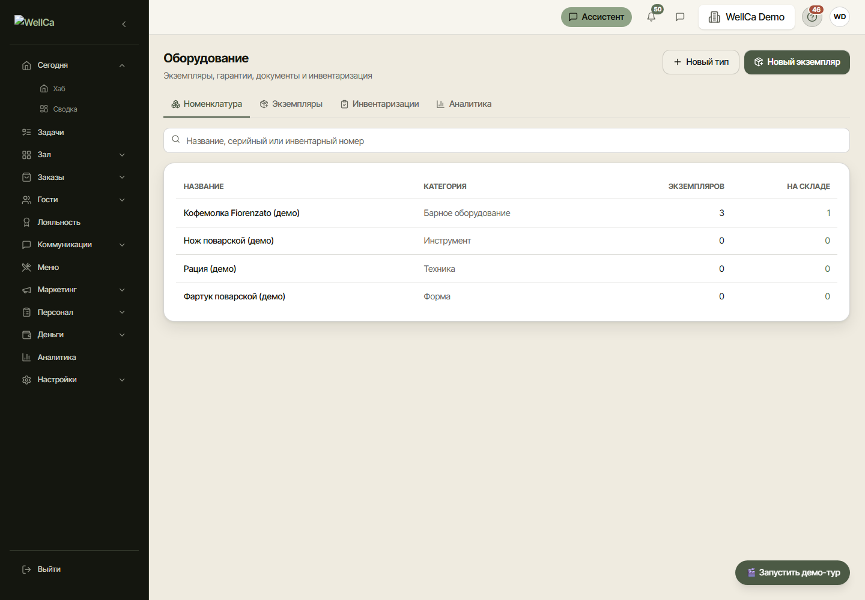This screenshot has height=600, width=865.
Task: Open the WD user avatar menu
Action: tap(840, 17)
